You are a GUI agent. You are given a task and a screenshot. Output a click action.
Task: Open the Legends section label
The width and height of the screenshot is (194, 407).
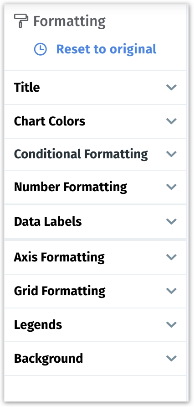point(38,325)
